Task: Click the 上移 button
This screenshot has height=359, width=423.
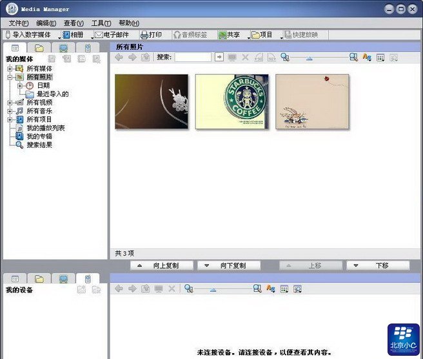Action: point(311,265)
